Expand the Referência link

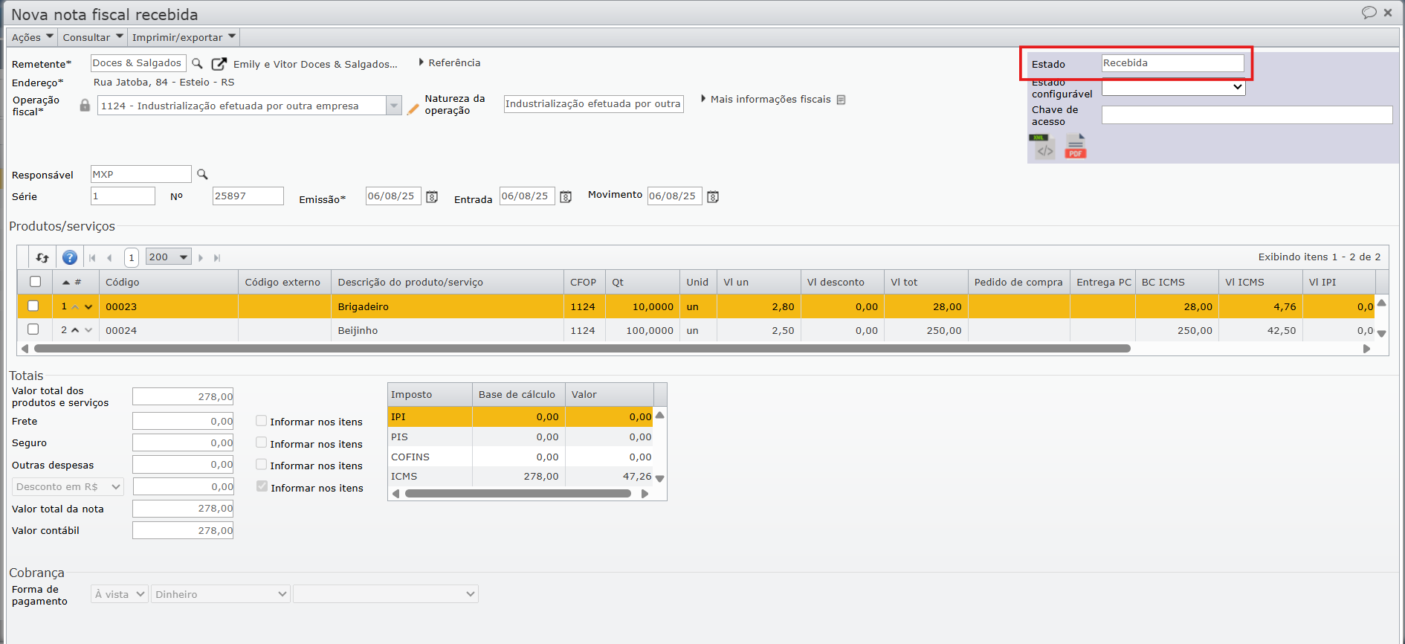click(450, 63)
